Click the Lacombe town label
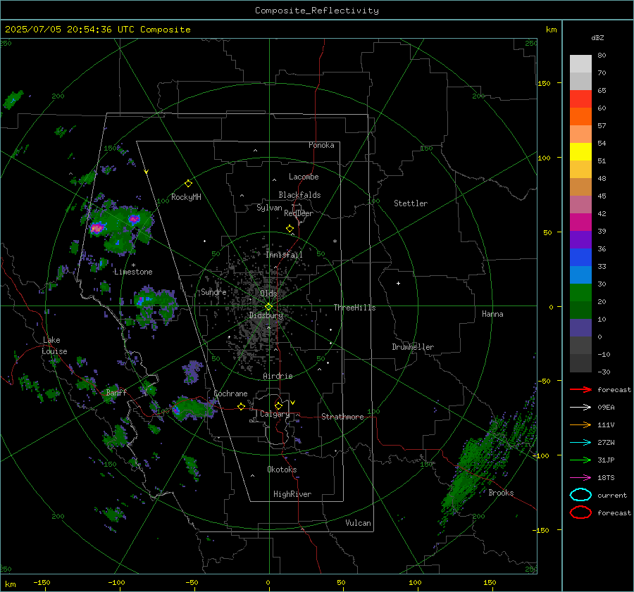 tap(304, 177)
